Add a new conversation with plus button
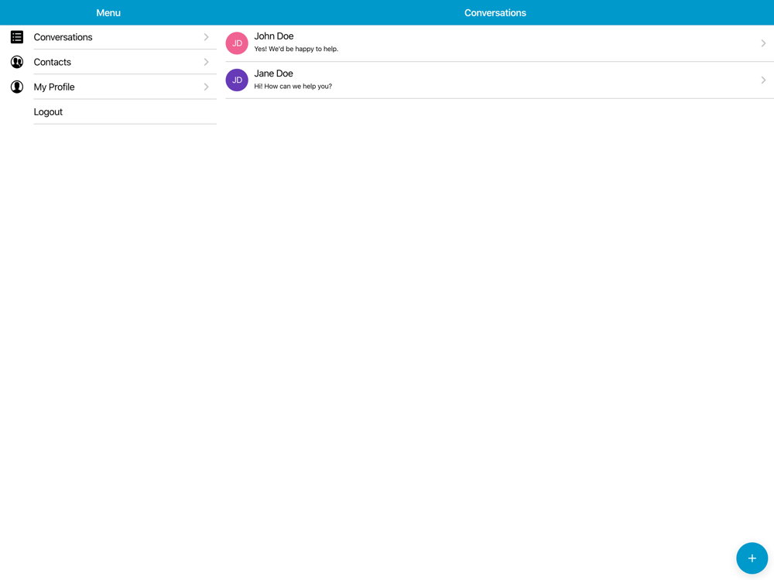774x580 pixels. click(752, 558)
